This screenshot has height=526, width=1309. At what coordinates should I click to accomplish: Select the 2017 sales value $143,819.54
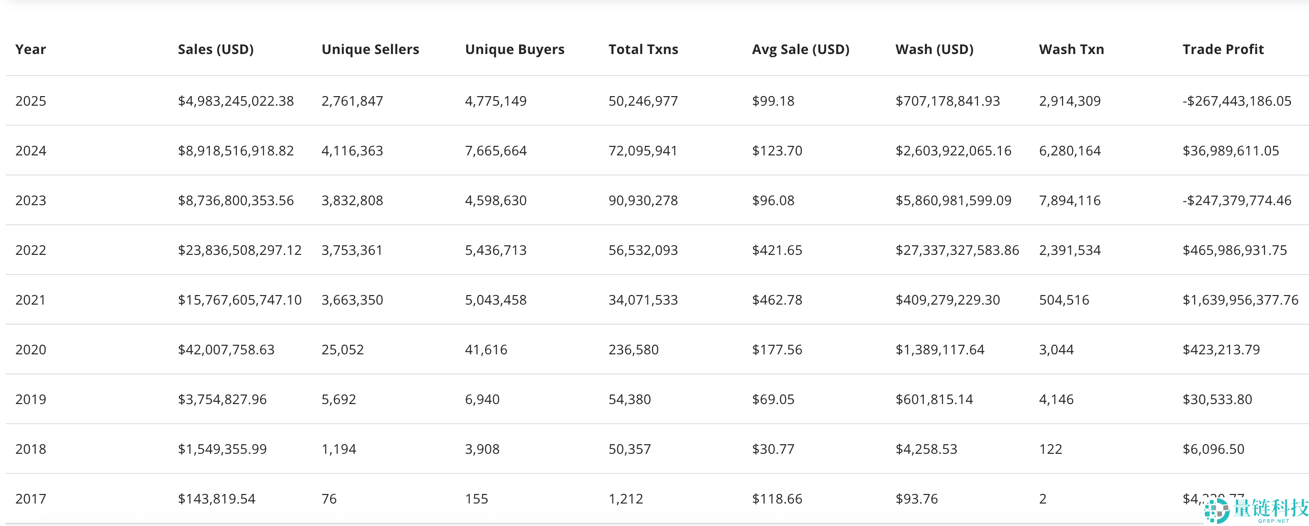click(x=216, y=499)
